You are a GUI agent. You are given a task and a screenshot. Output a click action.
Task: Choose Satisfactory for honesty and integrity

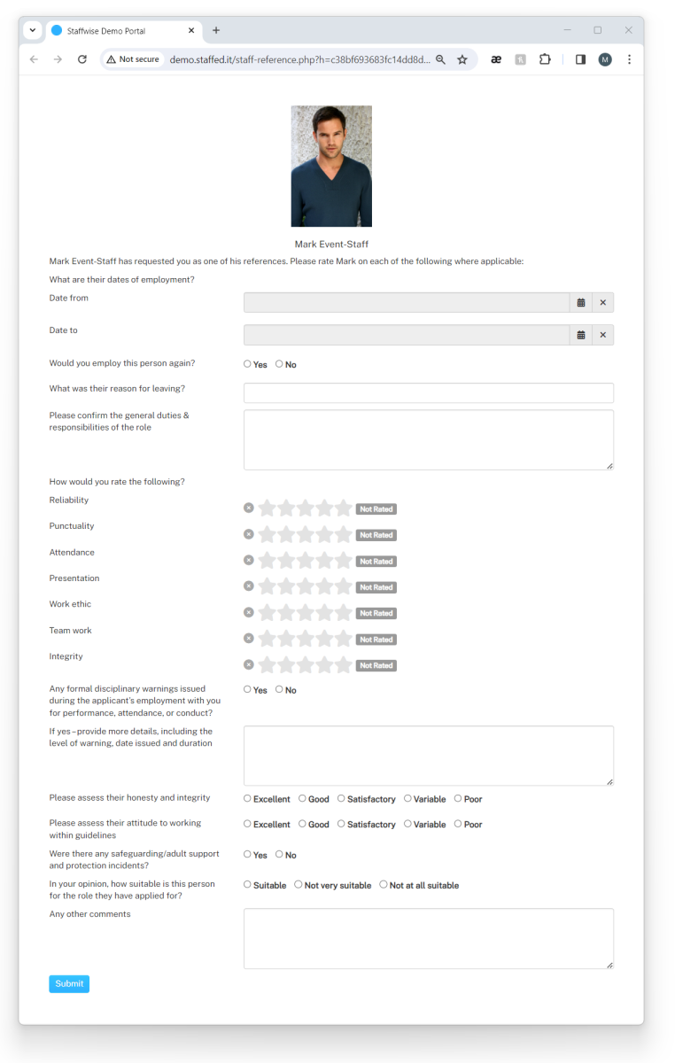coord(341,798)
